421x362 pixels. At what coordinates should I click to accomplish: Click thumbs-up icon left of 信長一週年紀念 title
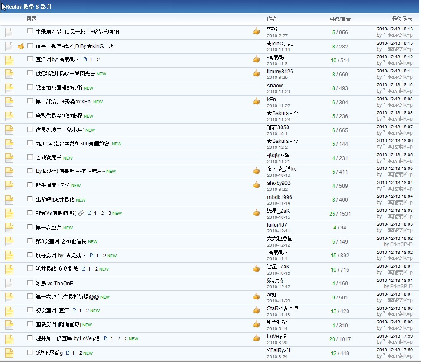21,47
